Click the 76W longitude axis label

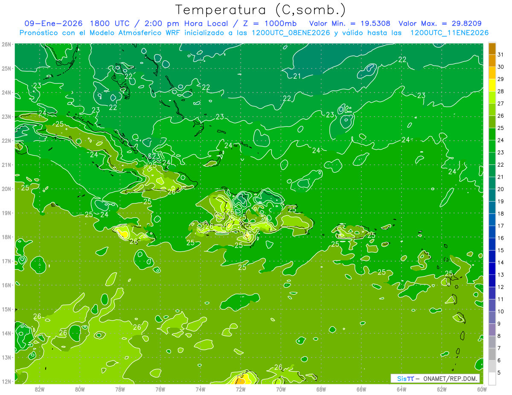[x=160, y=389]
